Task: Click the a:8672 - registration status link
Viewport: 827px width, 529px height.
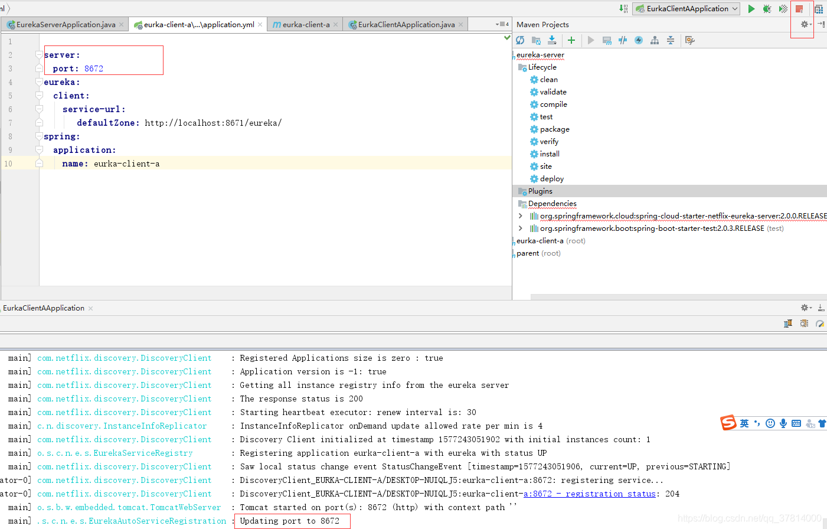Action: 590,494
